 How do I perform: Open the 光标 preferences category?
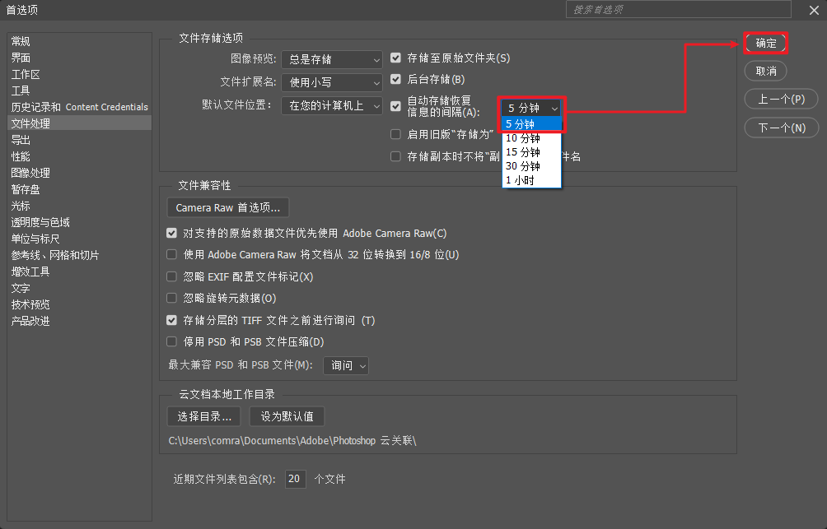tap(21, 206)
